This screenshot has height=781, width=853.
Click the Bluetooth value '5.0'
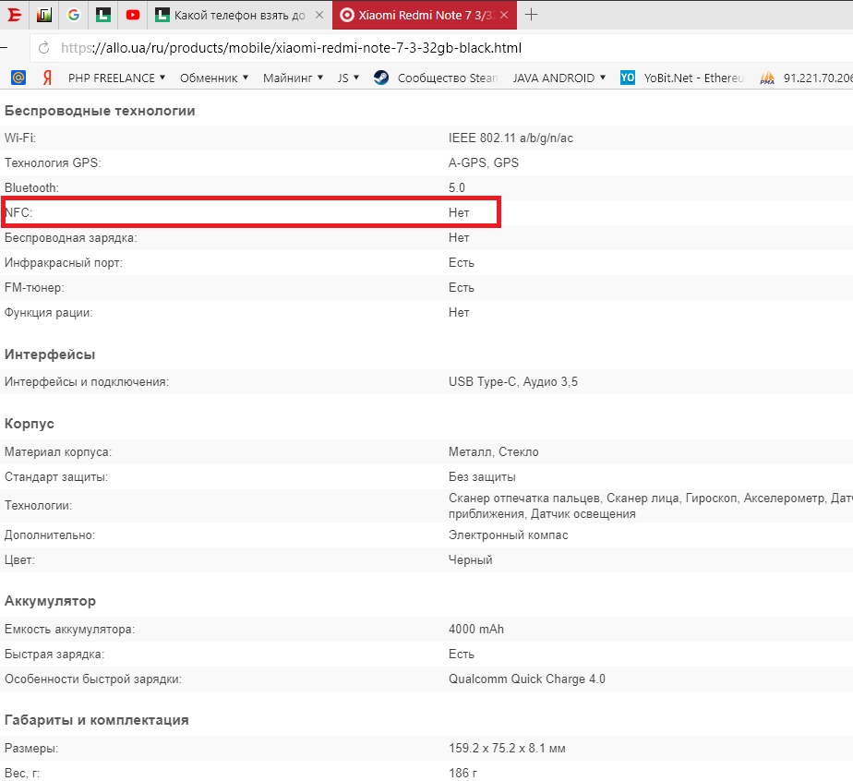[x=457, y=188]
